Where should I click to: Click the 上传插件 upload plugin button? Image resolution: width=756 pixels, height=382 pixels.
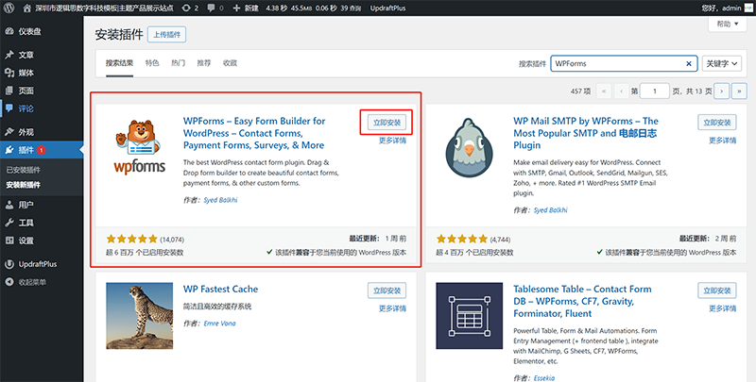tap(167, 35)
